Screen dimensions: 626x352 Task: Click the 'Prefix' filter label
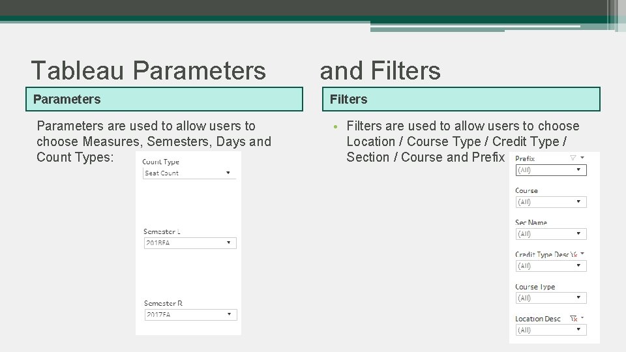(x=524, y=158)
